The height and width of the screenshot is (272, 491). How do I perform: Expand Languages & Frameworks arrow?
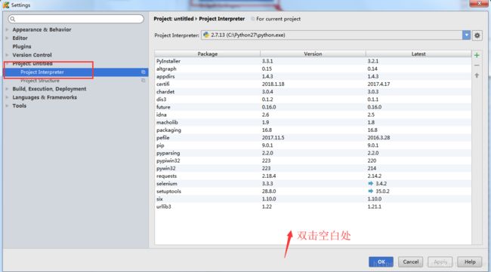point(7,97)
